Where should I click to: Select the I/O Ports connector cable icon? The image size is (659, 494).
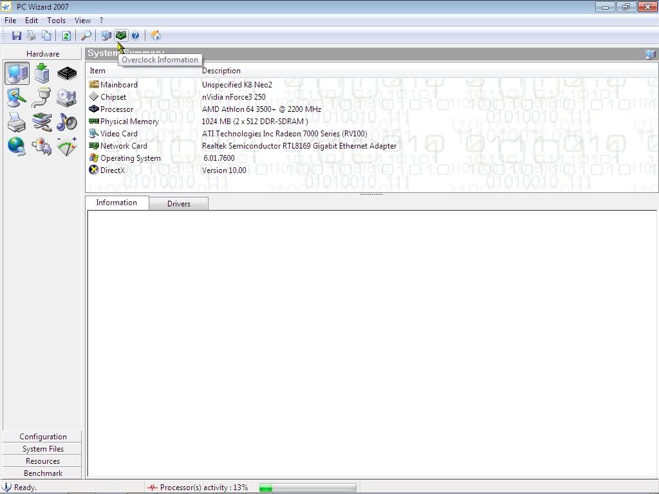(42, 98)
